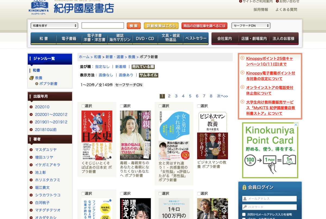Click bullet icon beside オンラインストアの電話受付 notice
326x219 pixels.
tap(242, 87)
